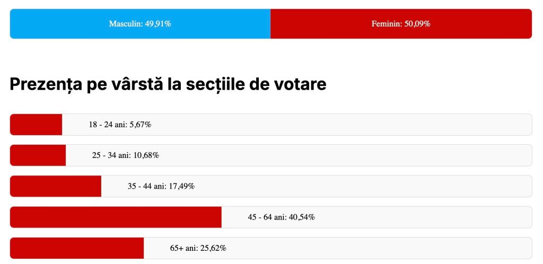This screenshot has width=543, height=264.
Task: Click the red fill of the 65+ ani bar
Action: click(x=77, y=248)
